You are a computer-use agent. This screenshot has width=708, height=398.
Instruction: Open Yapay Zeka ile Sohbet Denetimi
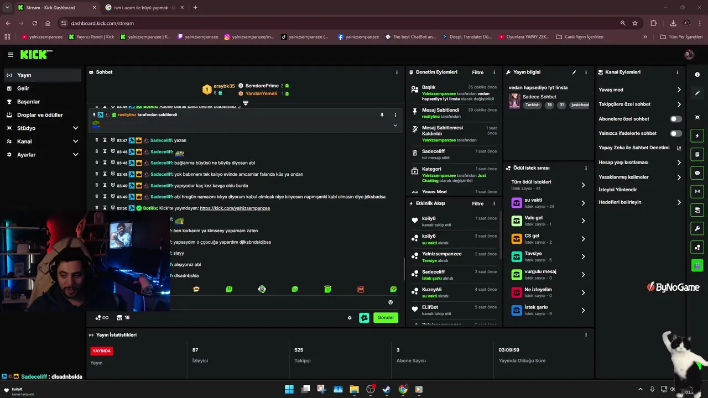640,148
